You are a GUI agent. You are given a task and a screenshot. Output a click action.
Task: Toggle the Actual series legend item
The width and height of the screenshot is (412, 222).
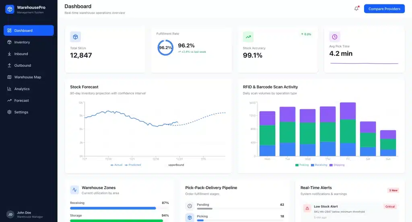tap(116, 165)
